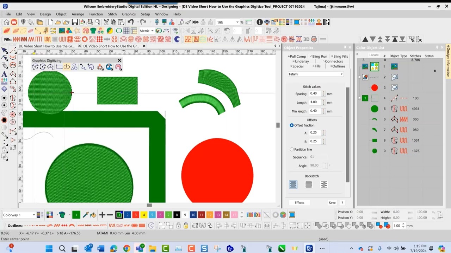The width and height of the screenshot is (451, 253).
Task: Select the basic shapes tool in Graphics Digitizing
Action: click(74, 67)
